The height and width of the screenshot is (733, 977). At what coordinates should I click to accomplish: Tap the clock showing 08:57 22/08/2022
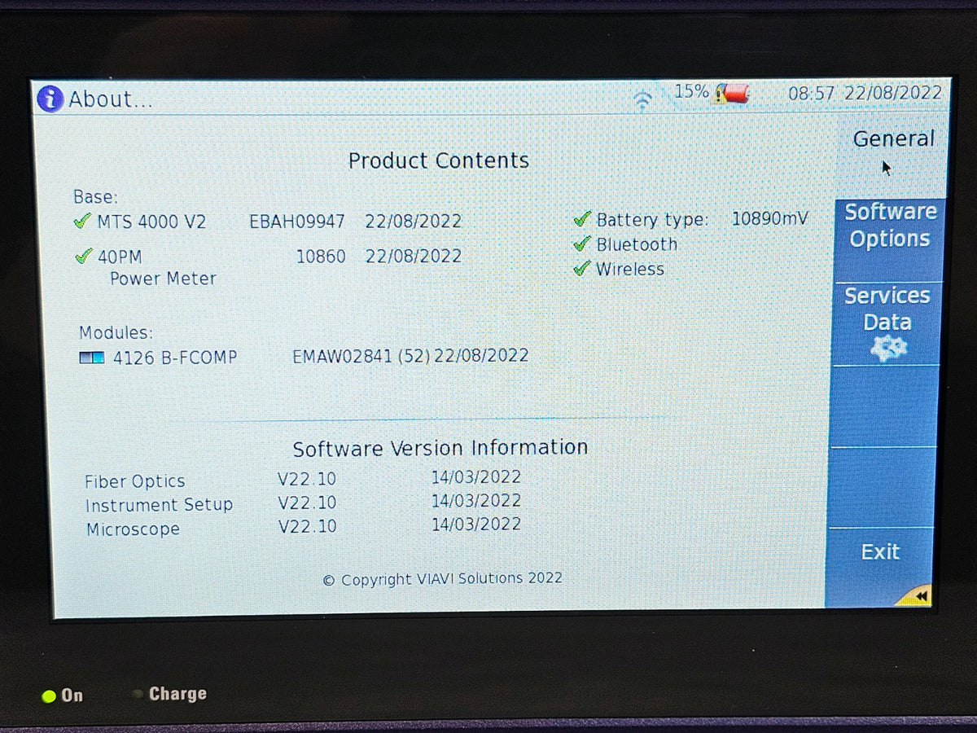[865, 93]
